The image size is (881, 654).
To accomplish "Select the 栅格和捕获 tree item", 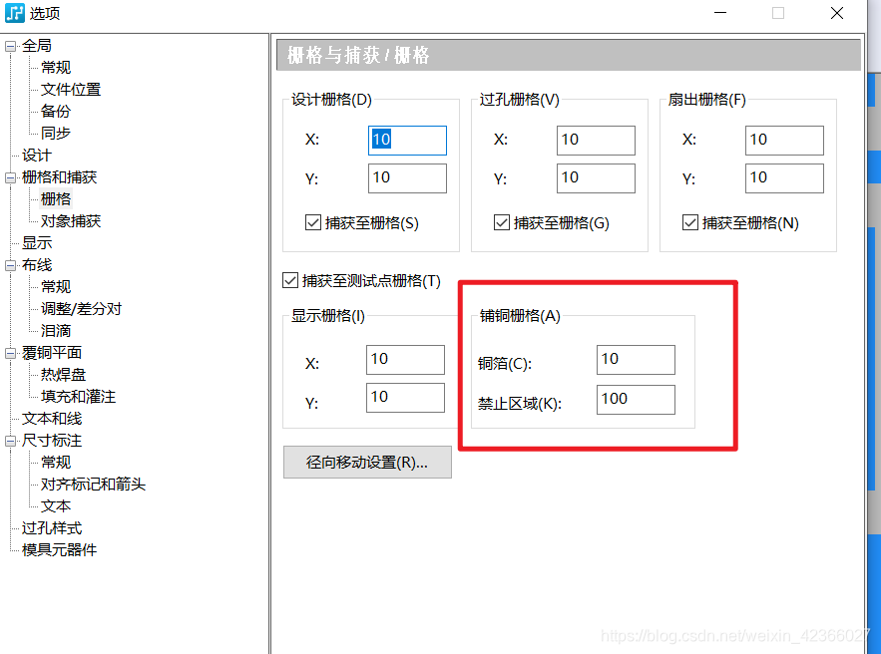I will click(59, 176).
